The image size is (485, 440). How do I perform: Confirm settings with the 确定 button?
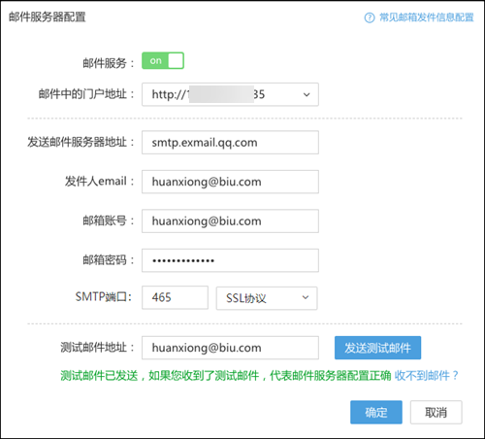[376, 412]
